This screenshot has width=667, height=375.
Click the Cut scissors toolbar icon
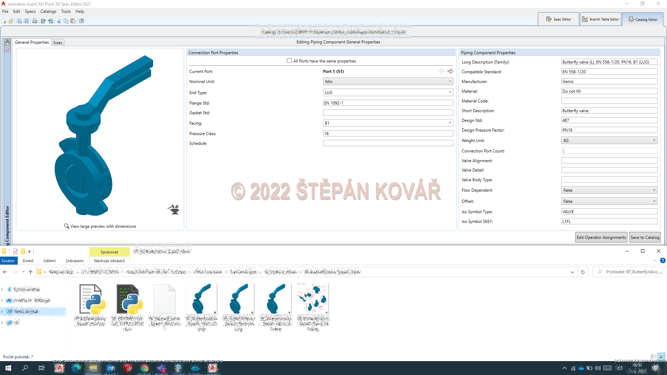(59, 21)
